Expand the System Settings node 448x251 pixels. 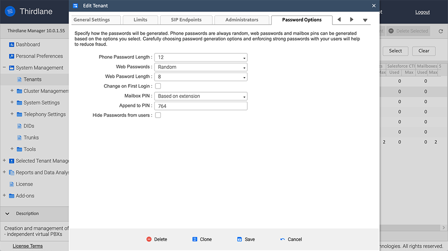(x=12, y=102)
